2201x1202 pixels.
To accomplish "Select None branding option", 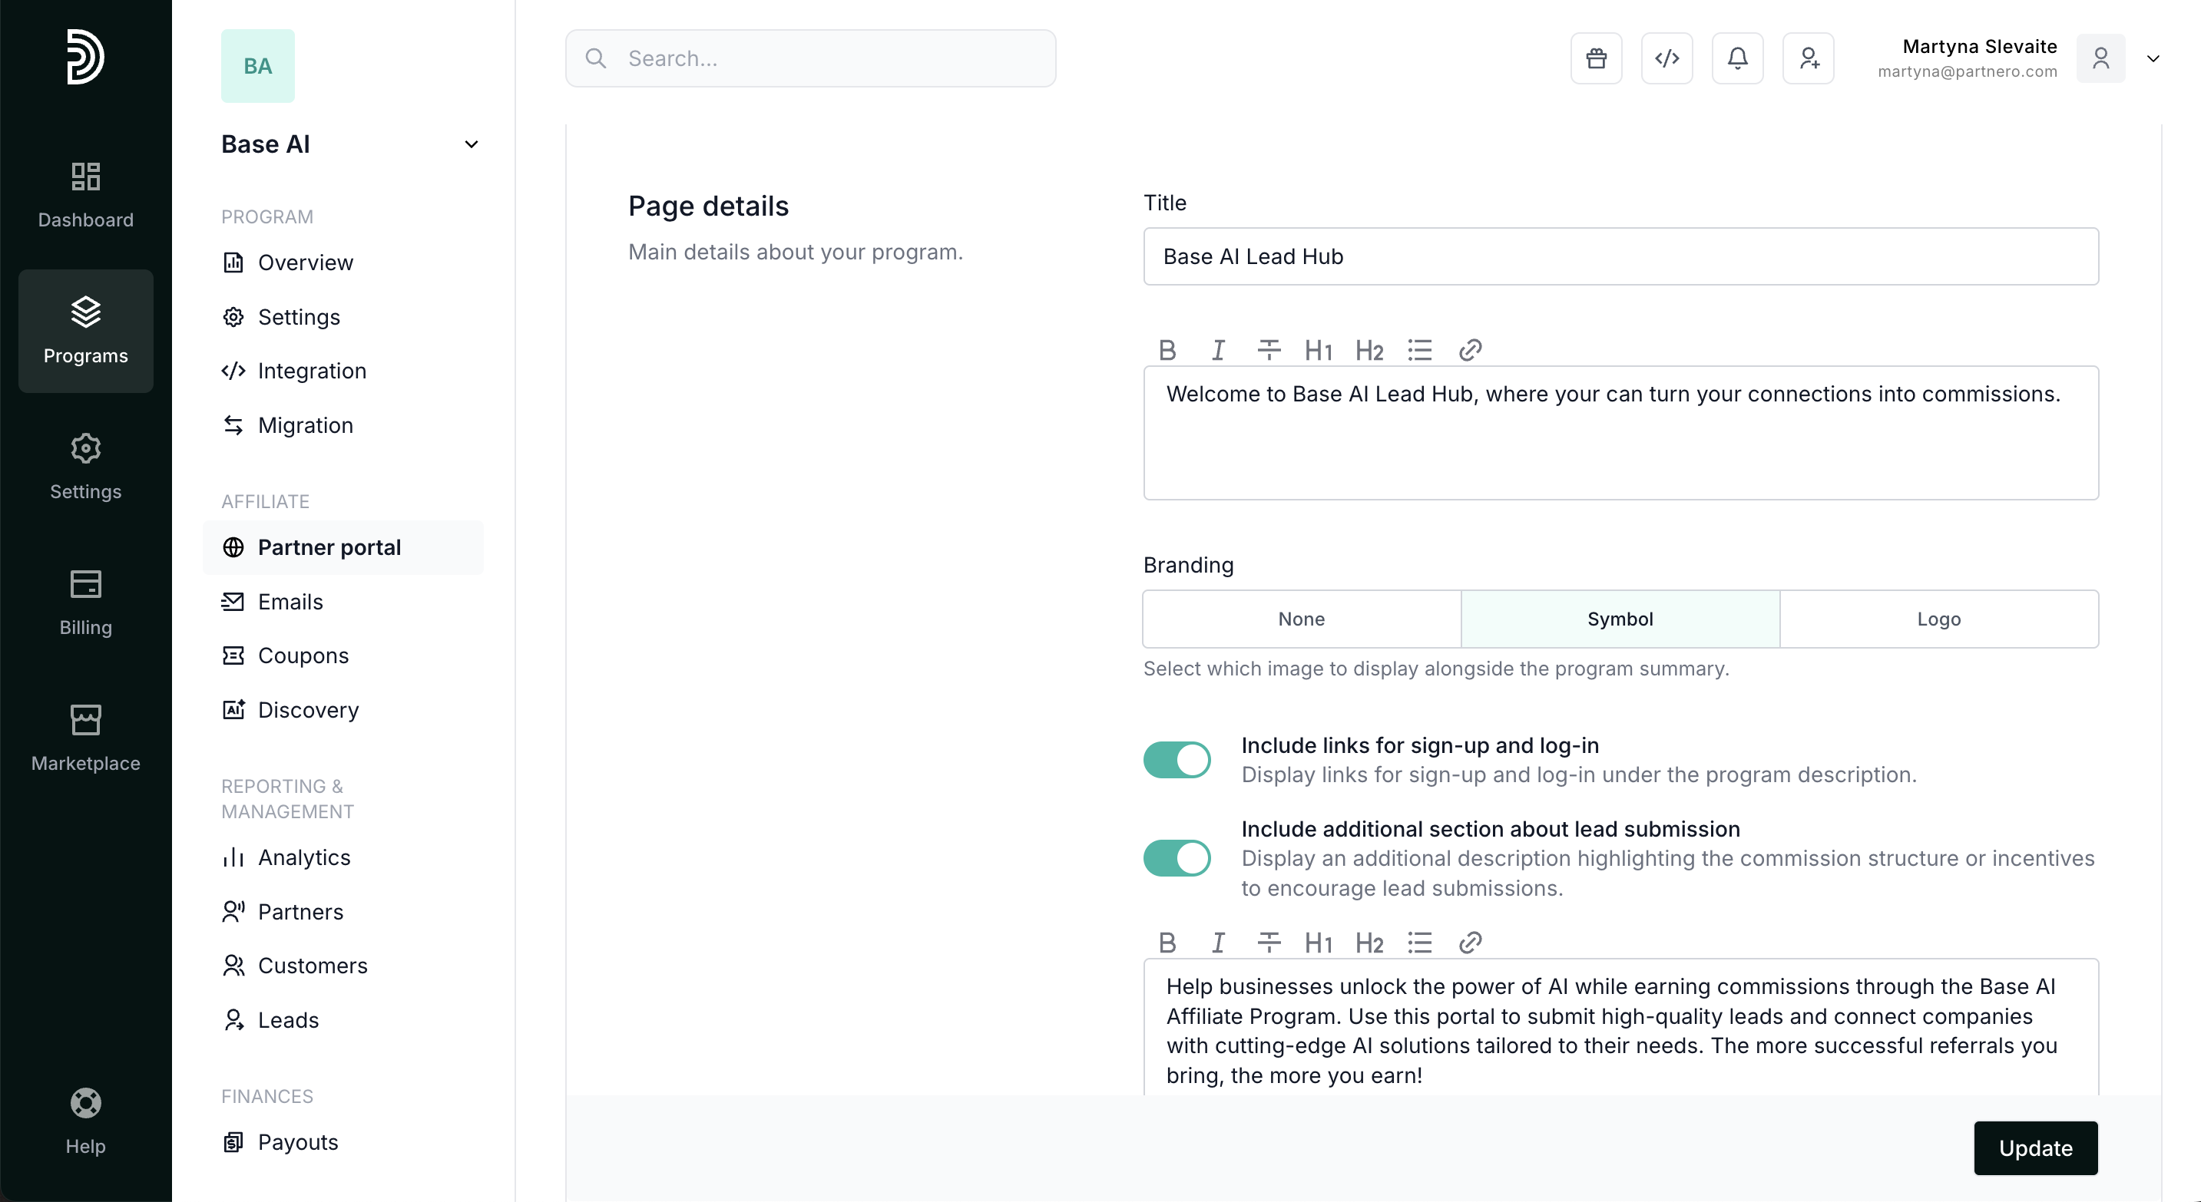I will (x=1301, y=619).
